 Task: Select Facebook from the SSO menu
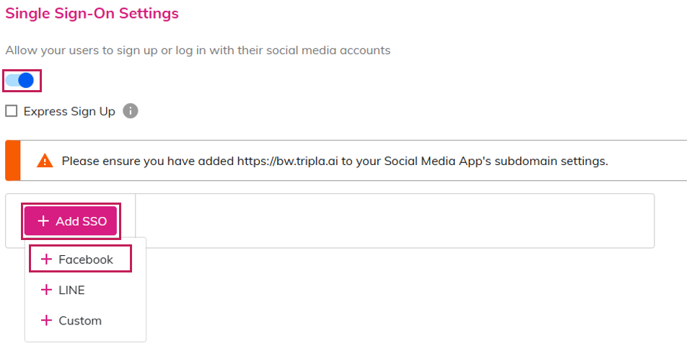click(85, 259)
